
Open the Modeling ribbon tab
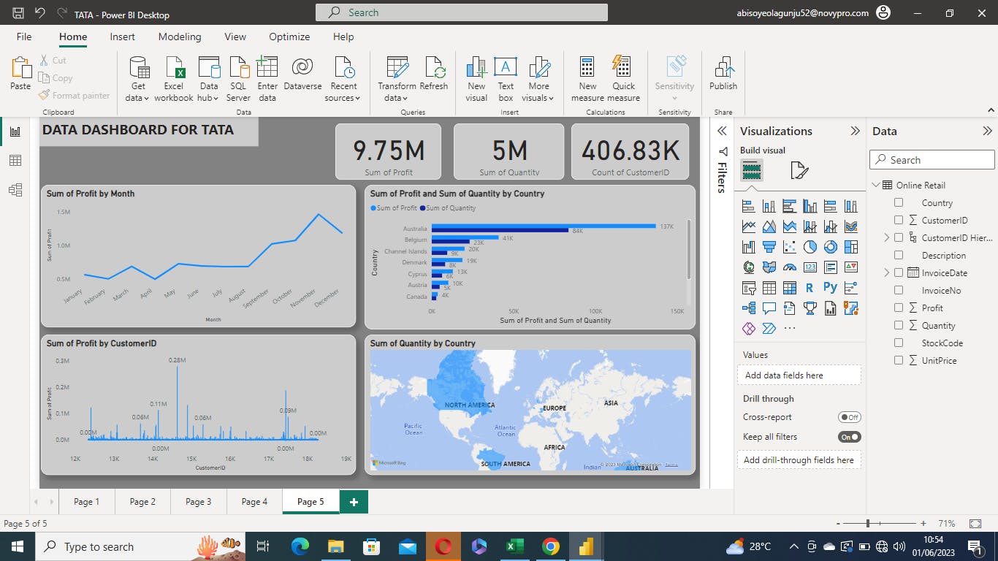(x=180, y=37)
